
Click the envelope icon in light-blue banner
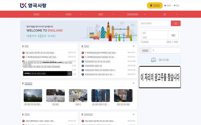[x=154, y=60]
